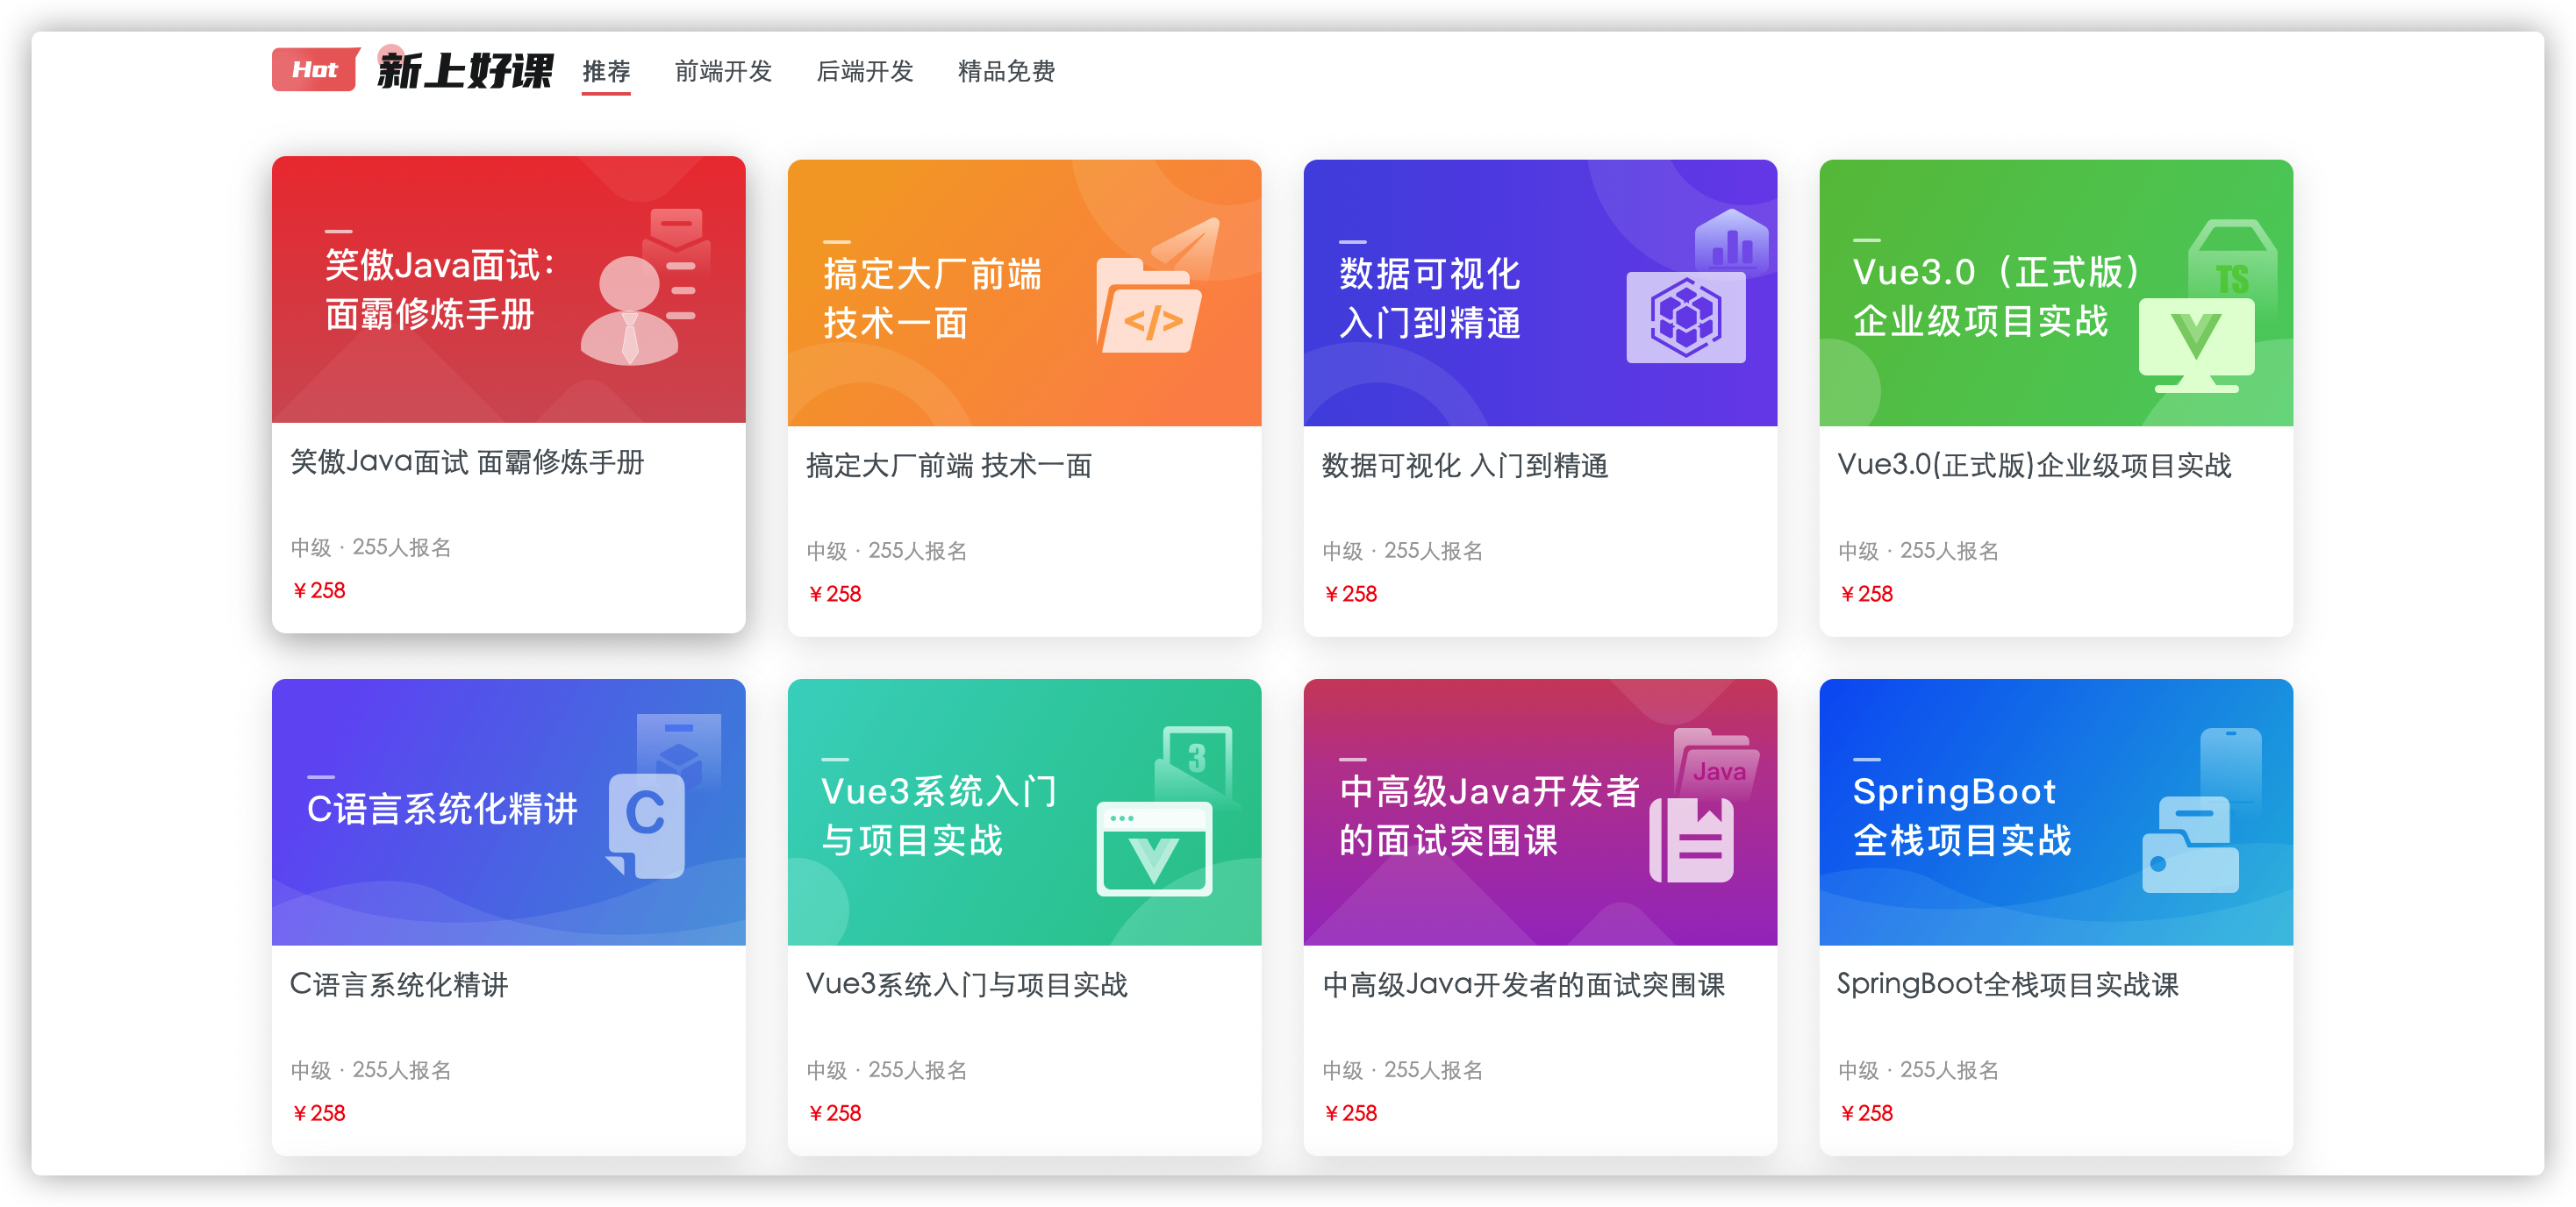Viewport: 2576px width, 1207px height.
Task: Open the 精品免费 tab
Action: (x=1007, y=71)
